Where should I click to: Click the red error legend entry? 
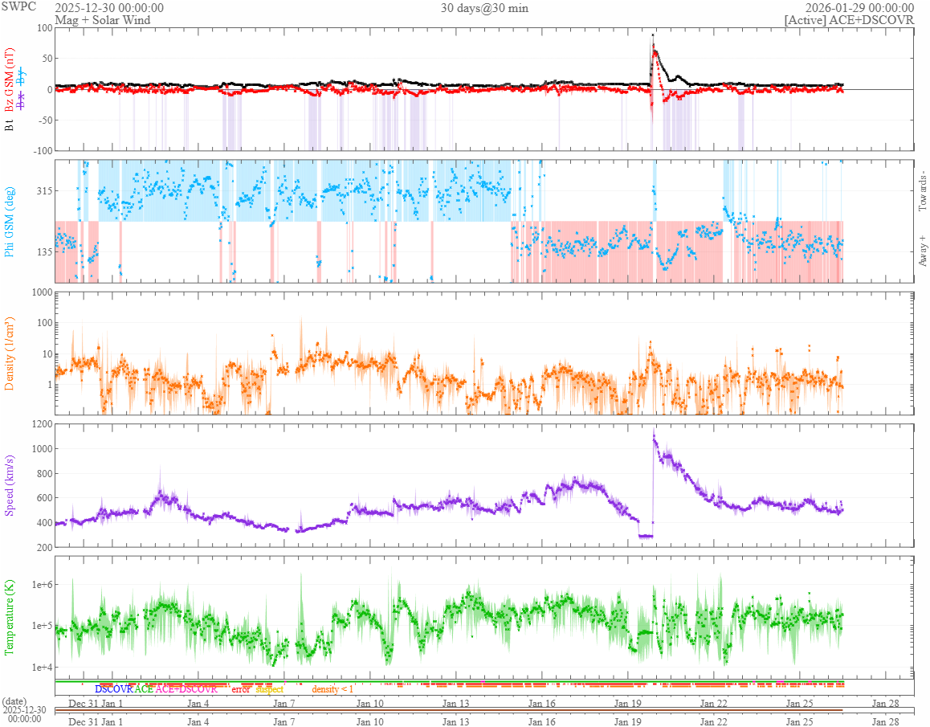pyautogui.click(x=241, y=689)
